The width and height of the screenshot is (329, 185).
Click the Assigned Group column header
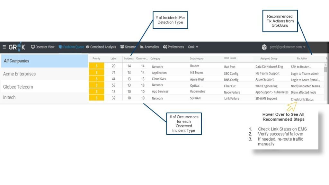point(269,58)
